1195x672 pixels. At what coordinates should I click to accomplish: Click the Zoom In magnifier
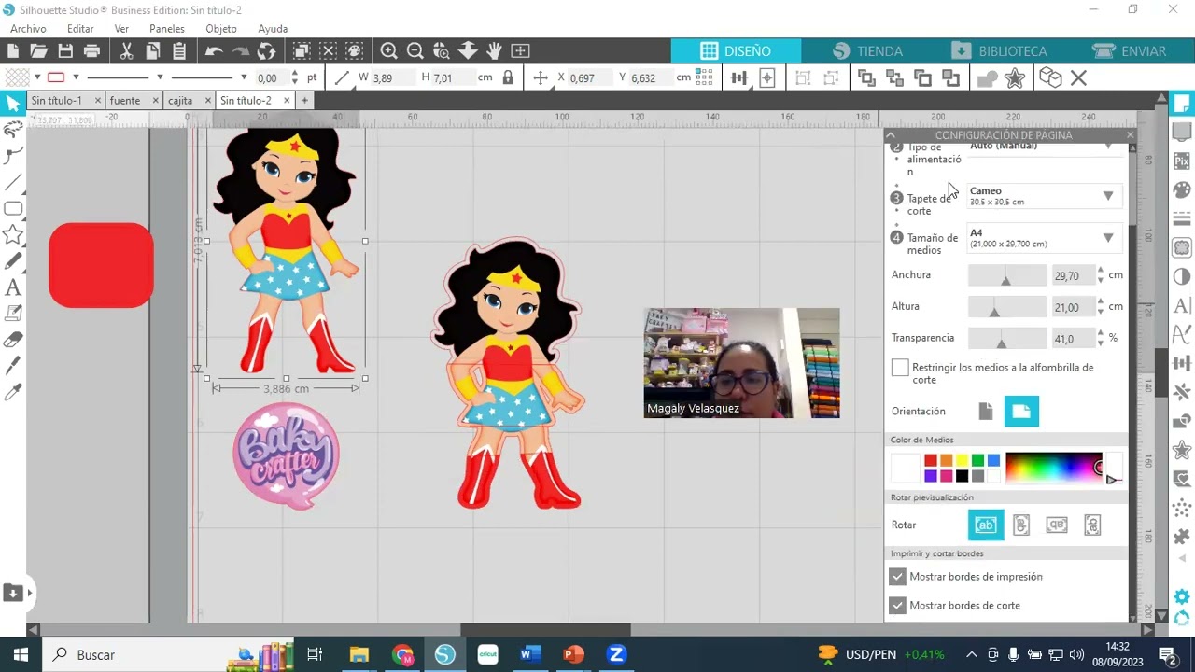tap(388, 50)
